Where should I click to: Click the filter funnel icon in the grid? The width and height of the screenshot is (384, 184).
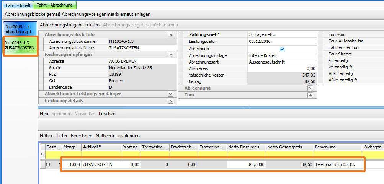[42, 155]
